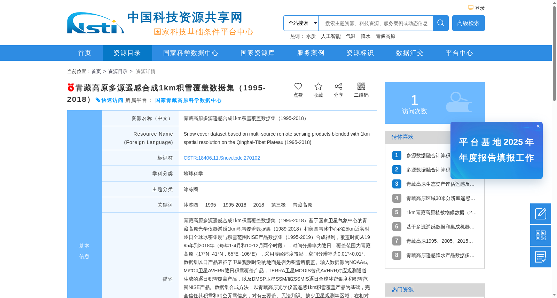Select hot word 水质
557x298 pixels.
311,36
